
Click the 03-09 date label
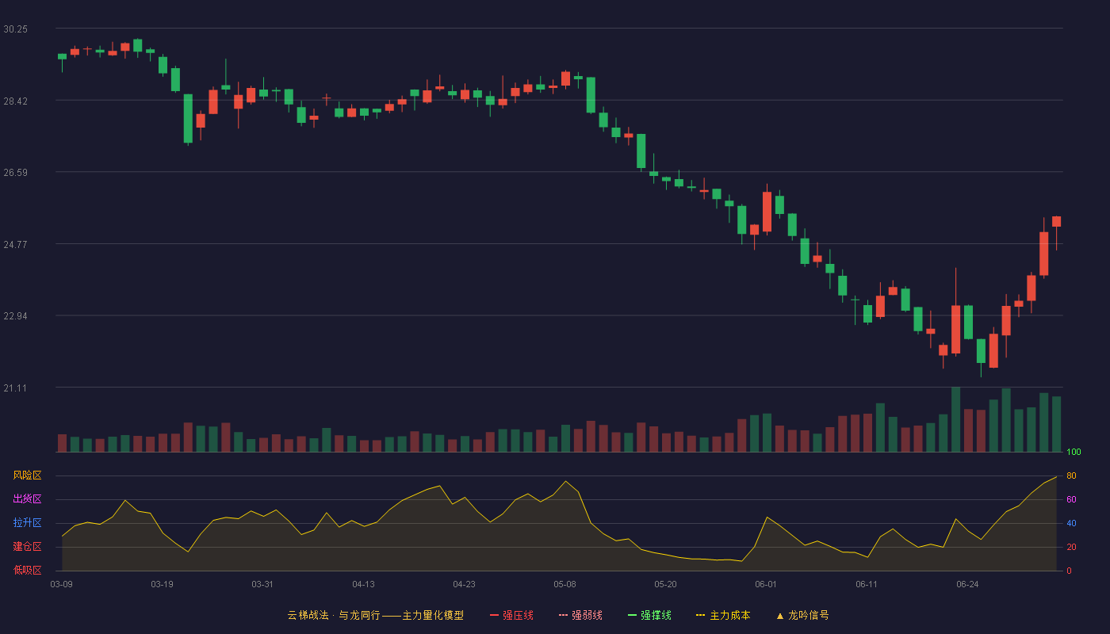click(x=61, y=585)
